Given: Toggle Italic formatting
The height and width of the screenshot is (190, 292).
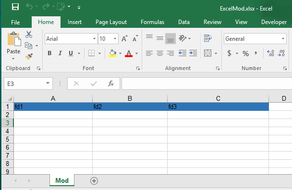Looking at the screenshot, I should coord(60,53).
